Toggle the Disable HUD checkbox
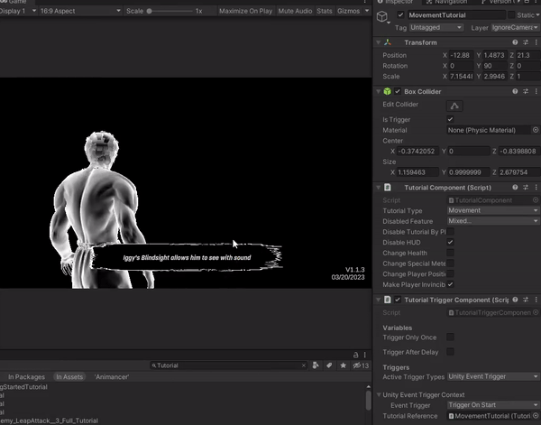 [450, 242]
